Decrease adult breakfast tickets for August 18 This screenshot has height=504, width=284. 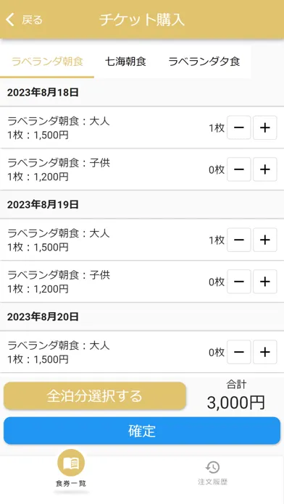[x=239, y=127]
